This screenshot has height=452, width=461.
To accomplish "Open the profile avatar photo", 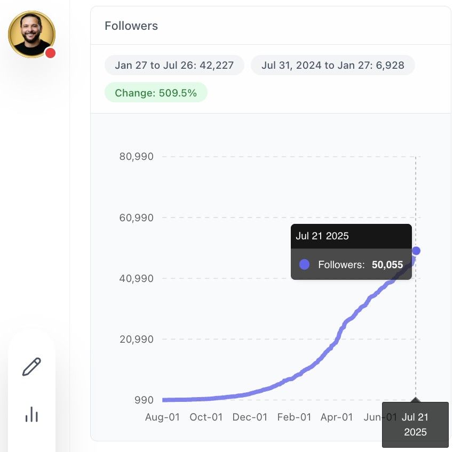I will [x=31, y=34].
